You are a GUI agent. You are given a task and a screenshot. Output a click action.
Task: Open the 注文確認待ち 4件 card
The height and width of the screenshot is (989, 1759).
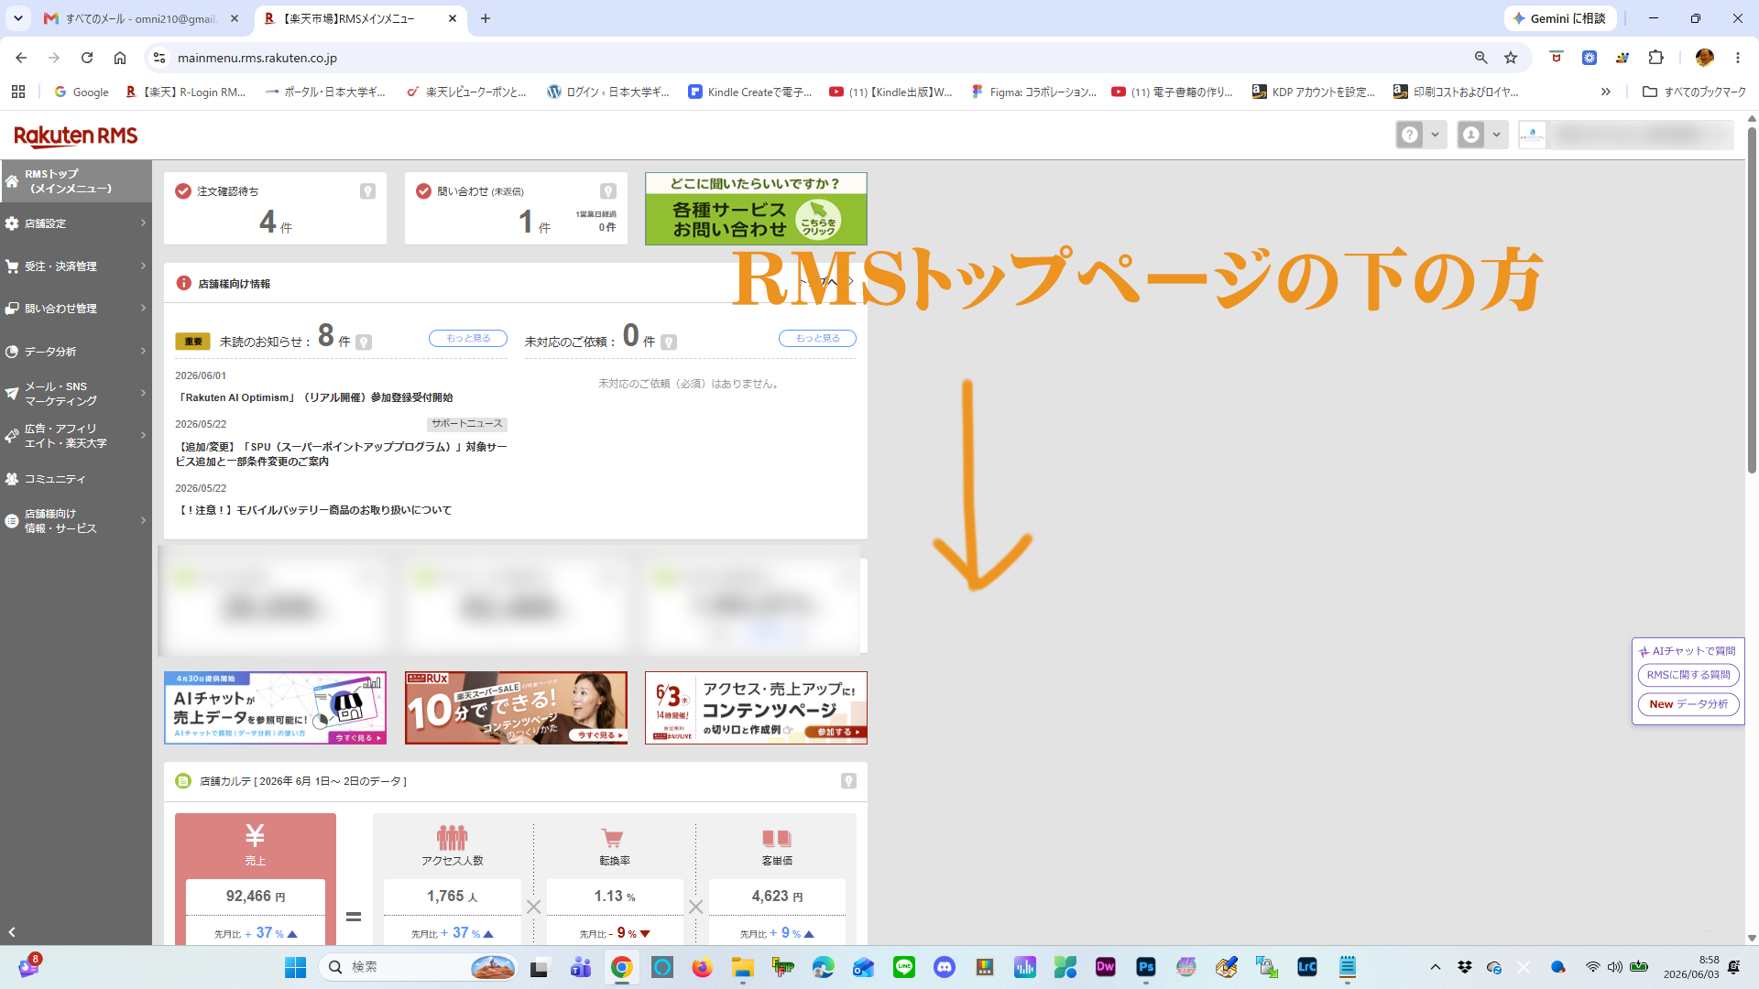coord(275,209)
